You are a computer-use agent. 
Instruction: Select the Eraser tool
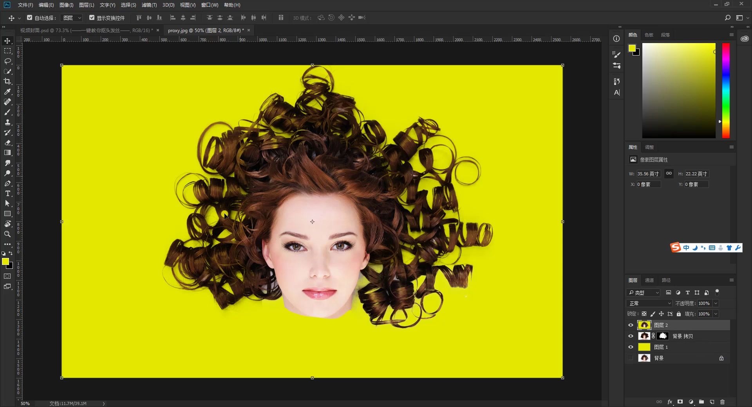point(7,142)
